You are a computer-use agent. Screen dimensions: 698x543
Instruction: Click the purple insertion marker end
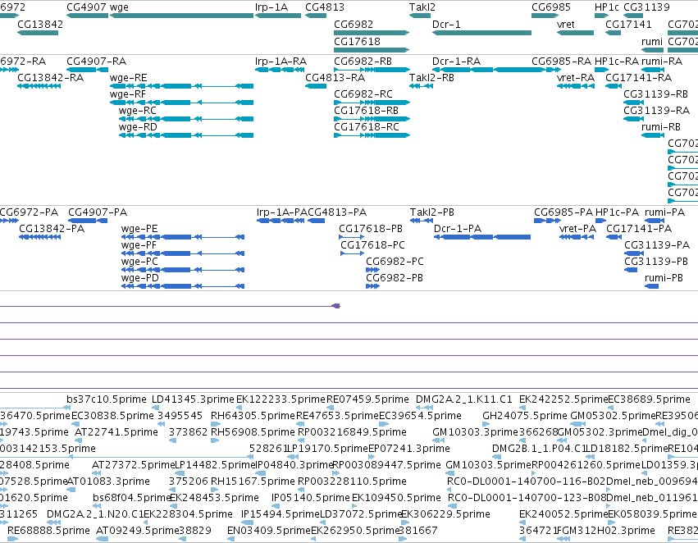click(x=336, y=306)
